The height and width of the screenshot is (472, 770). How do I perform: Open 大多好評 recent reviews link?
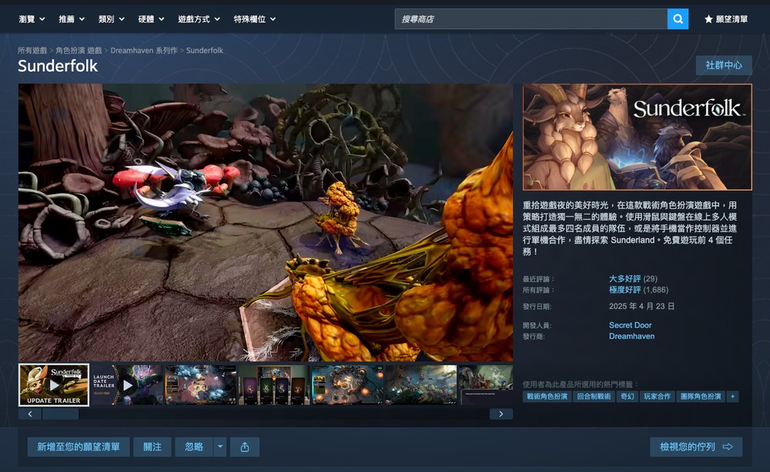(624, 278)
